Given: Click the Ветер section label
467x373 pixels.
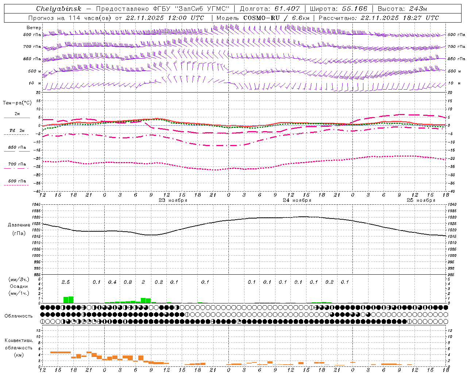Looking at the screenshot, I should (x=34, y=28).
